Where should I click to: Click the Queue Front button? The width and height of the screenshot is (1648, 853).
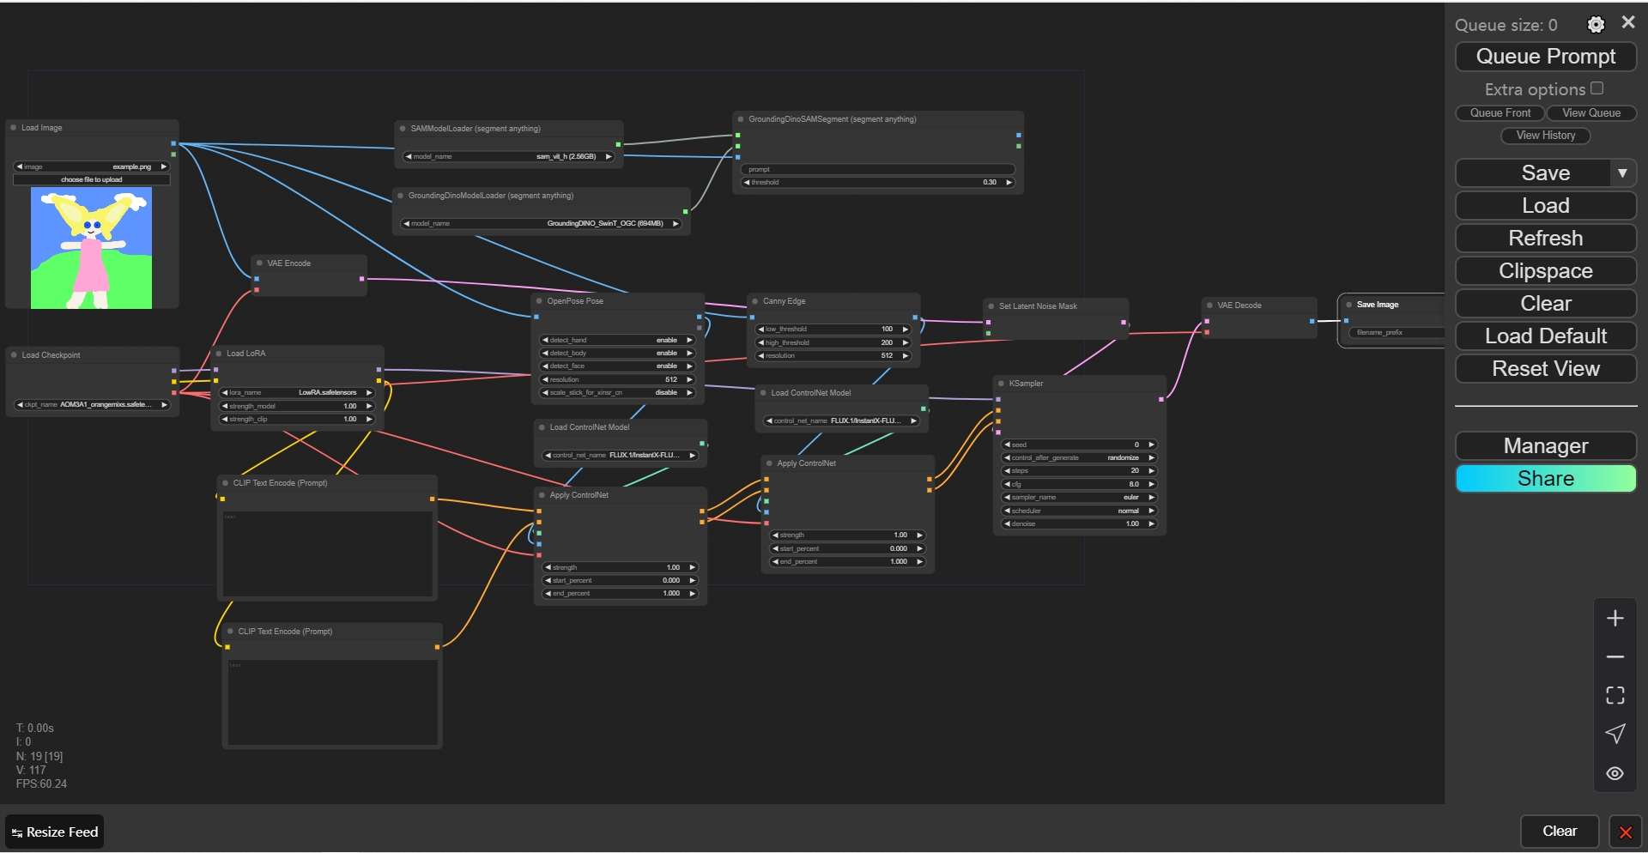pyautogui.click(x=1500, y=113)
